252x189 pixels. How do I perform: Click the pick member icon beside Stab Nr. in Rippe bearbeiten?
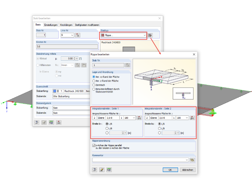pyautogui.click(x=128, y=65)
